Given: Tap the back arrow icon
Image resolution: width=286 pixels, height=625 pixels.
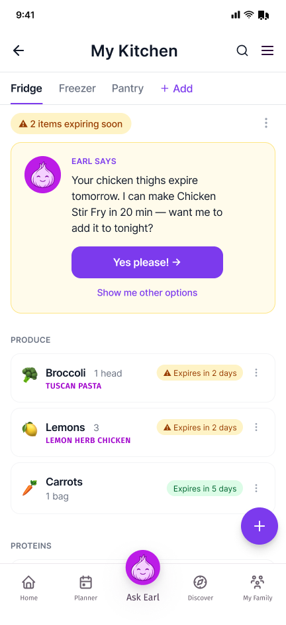Looking at the screenshot, I should pos(19,50).
